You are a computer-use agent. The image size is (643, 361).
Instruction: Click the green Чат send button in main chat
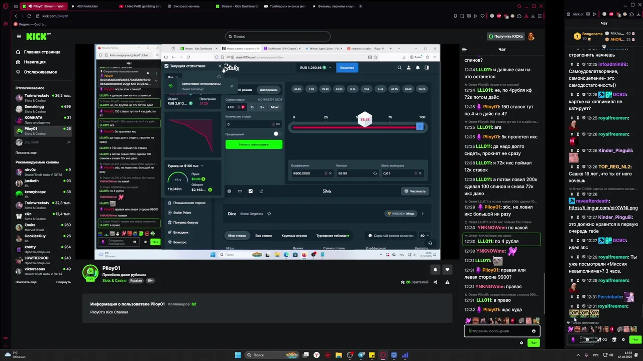point(533,343)
